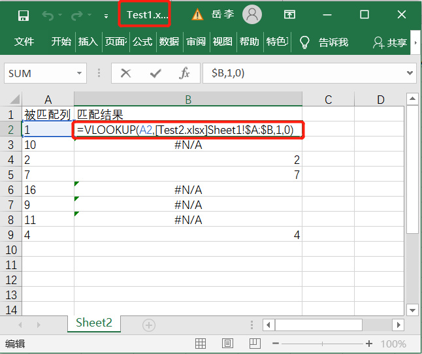Select row 3 header

[x=10, y=145]
